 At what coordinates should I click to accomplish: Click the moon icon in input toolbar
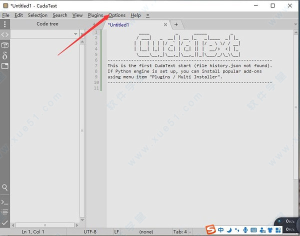pyautogui.click(x=229, y=230)
